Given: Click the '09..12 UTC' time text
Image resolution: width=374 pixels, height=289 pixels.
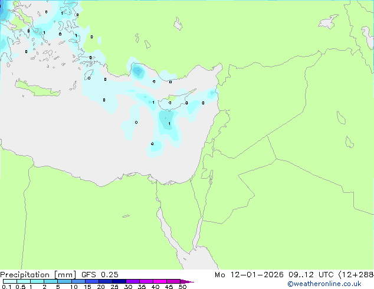Looking at the screenshot, I should click(x=311, y=275).
